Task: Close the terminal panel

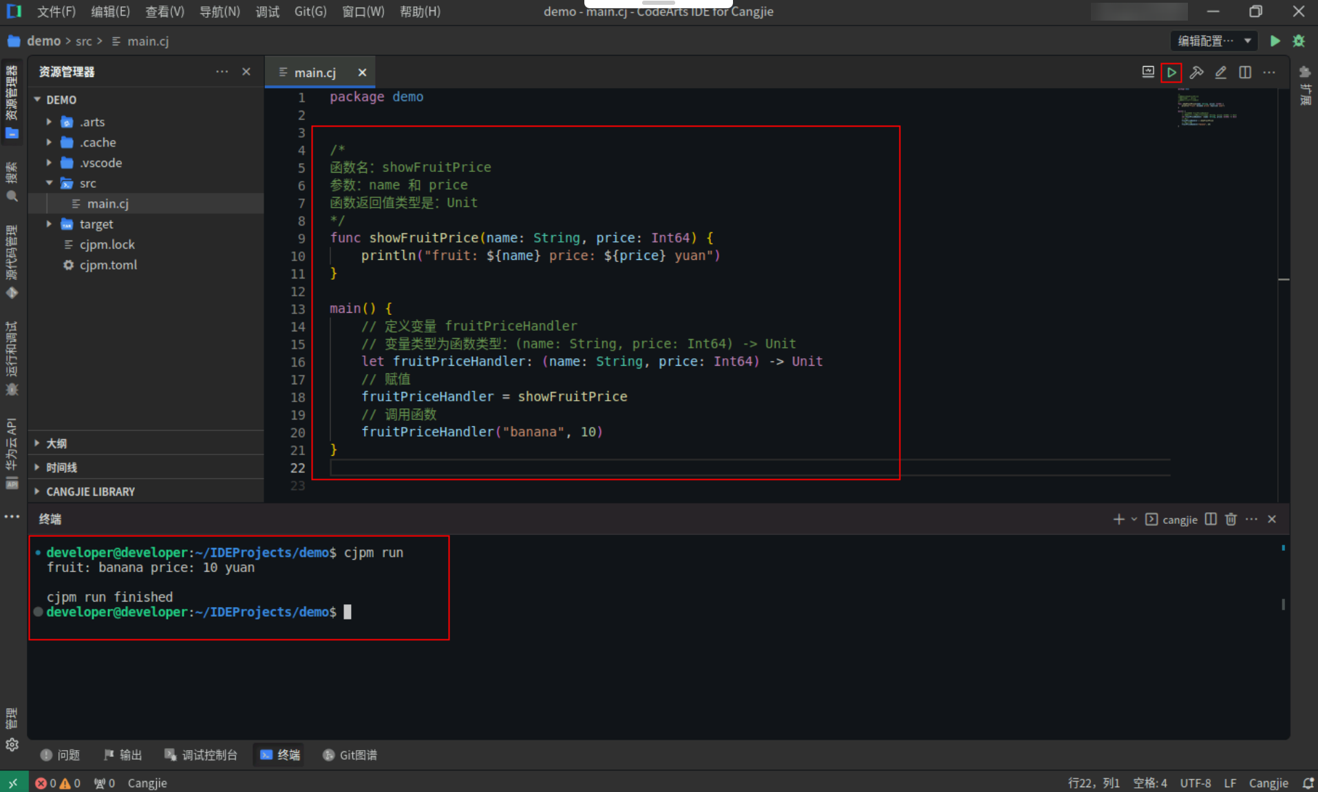Action: (x=1272, y=519)
